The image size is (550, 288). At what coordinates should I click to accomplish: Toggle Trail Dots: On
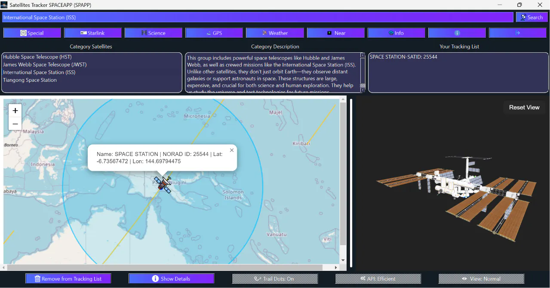(275, 279)
